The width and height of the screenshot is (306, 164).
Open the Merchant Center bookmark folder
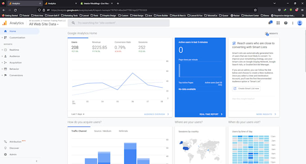tap(250, 15)
